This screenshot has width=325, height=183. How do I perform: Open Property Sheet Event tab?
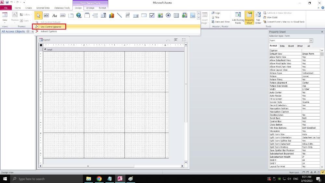point(291,46)
